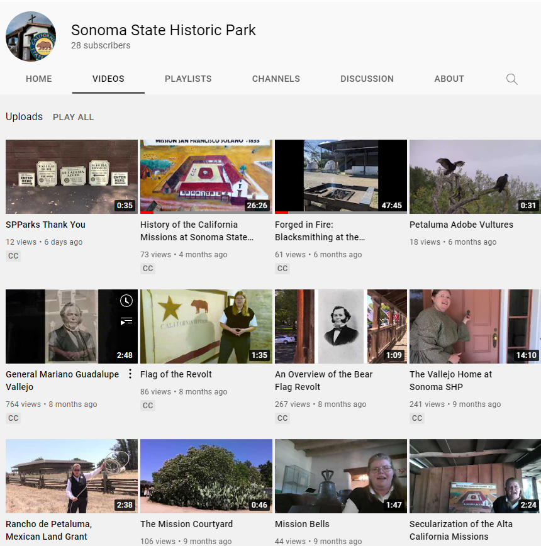This screenshot has height=546, width=541.
Task: Click the channel search magnifier icon
Action: point(511,79)
